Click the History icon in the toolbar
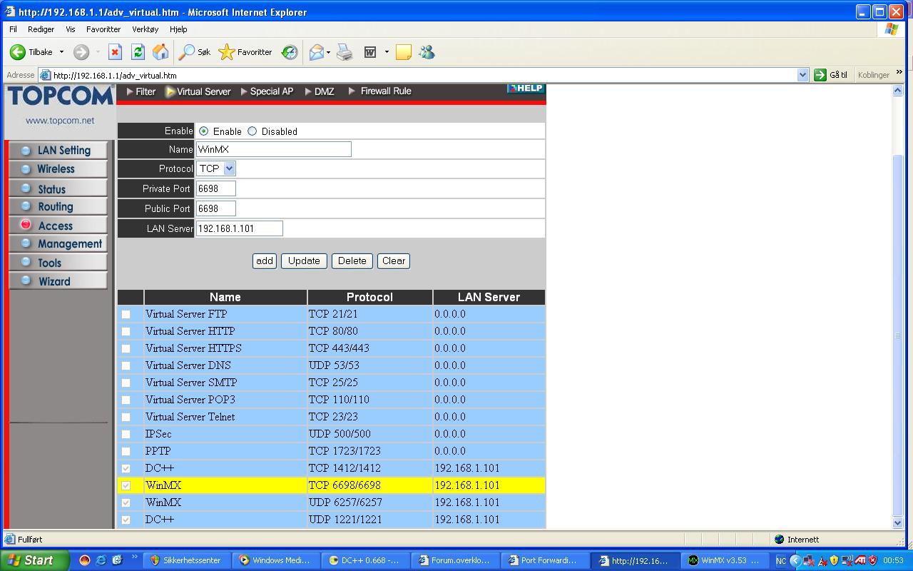913x571 pixels. [x=290, y=52]
